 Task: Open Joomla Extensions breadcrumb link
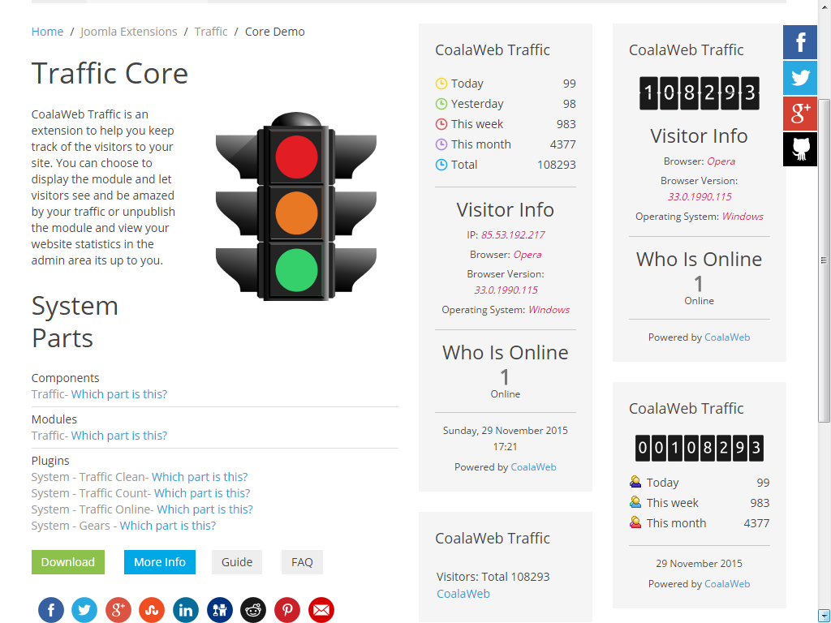[128, 32]
